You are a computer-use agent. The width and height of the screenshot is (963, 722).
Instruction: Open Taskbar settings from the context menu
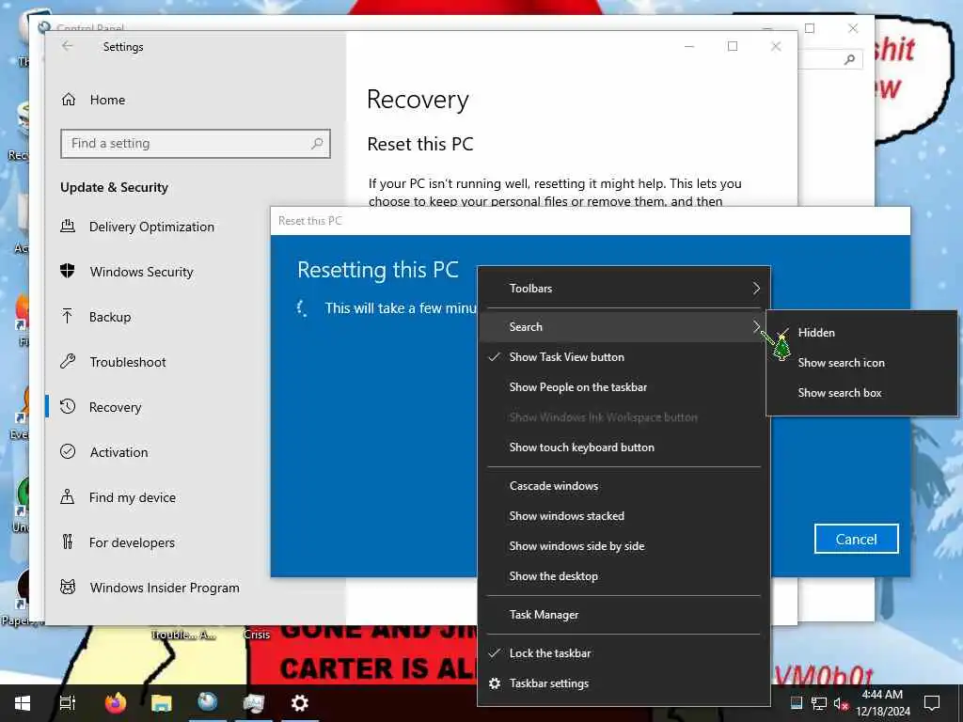624,683
